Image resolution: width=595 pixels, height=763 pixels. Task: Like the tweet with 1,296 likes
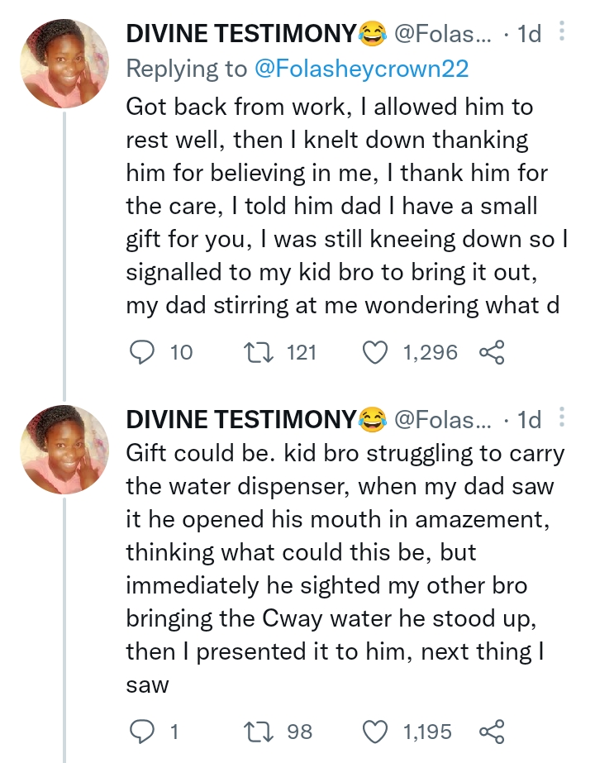pos(377,353)
